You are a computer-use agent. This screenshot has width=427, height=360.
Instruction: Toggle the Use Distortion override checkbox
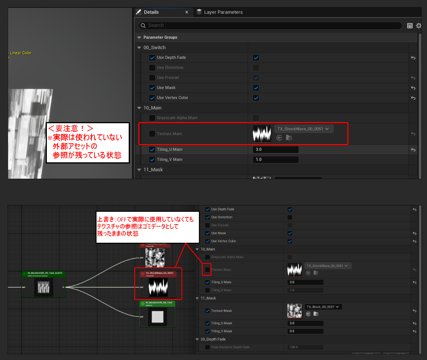pos(152,68)
